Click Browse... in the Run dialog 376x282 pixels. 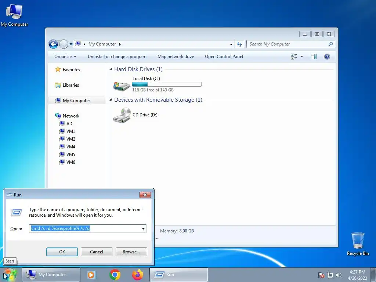click(x=131, y=252)
